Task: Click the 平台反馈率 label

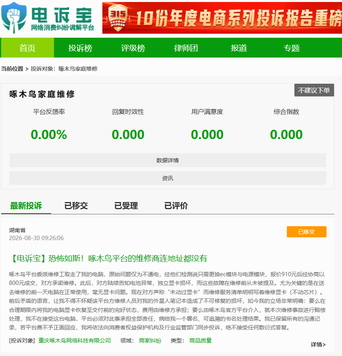Action: [x=49, y=112]
